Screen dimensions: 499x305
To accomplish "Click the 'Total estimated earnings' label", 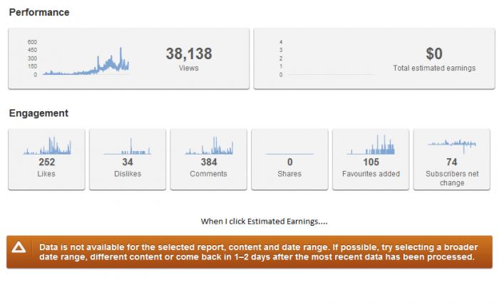I will pos(434,68).
